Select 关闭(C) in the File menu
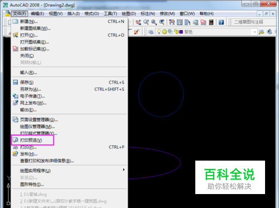The height and width of the screenshot is (208, 279). 69,56
